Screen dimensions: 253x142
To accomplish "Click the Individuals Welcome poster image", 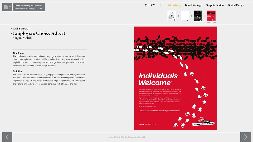I will pyautogui.click(x=176, y=78).
